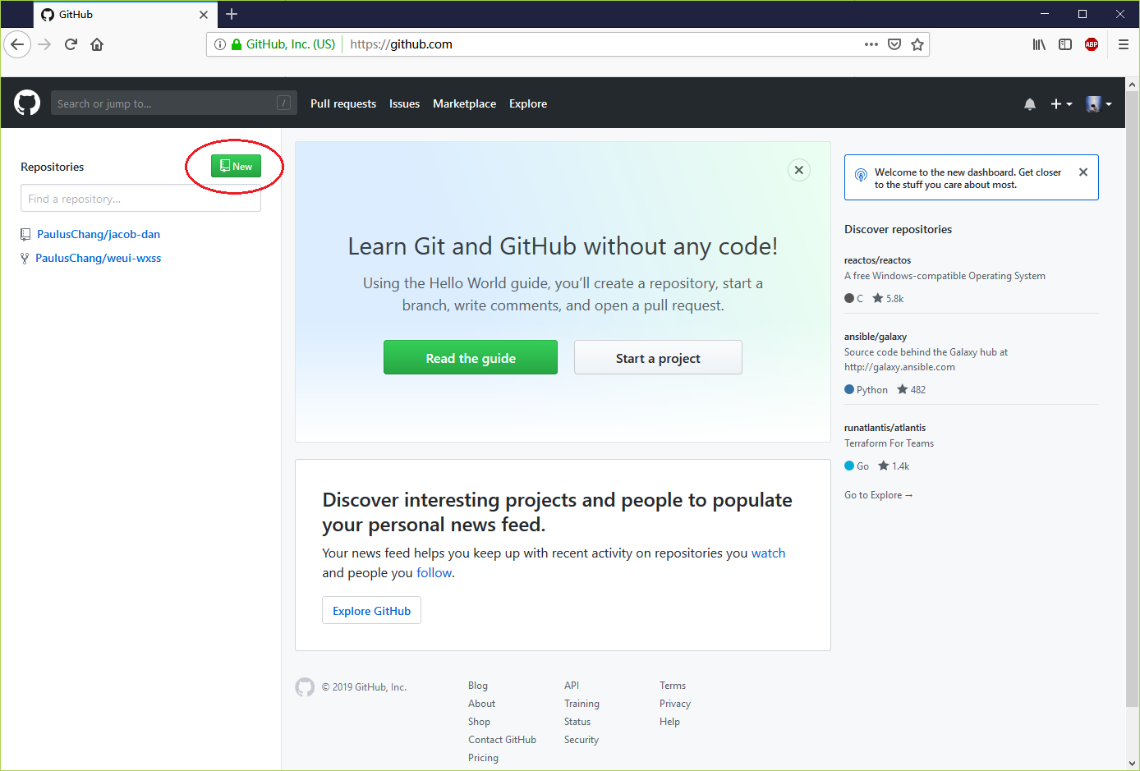Open runatlantis/atlantis repository

pyautogui.click(x=885, y=428)
